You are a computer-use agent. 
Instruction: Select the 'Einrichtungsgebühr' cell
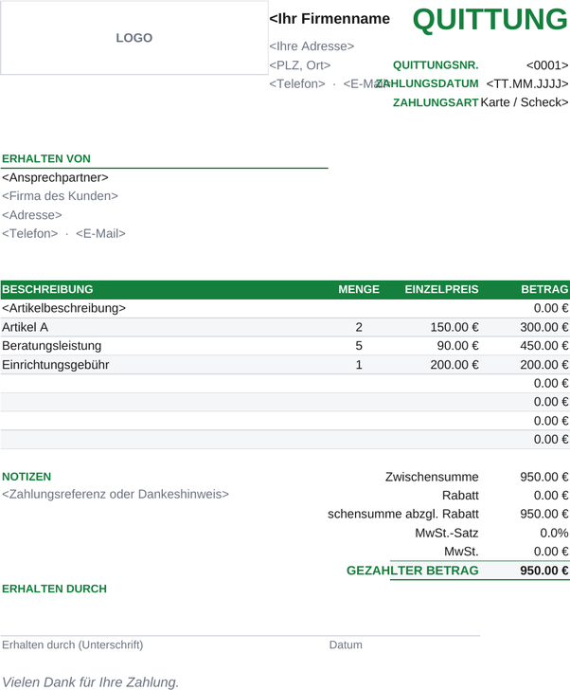[x=55, y=365]
